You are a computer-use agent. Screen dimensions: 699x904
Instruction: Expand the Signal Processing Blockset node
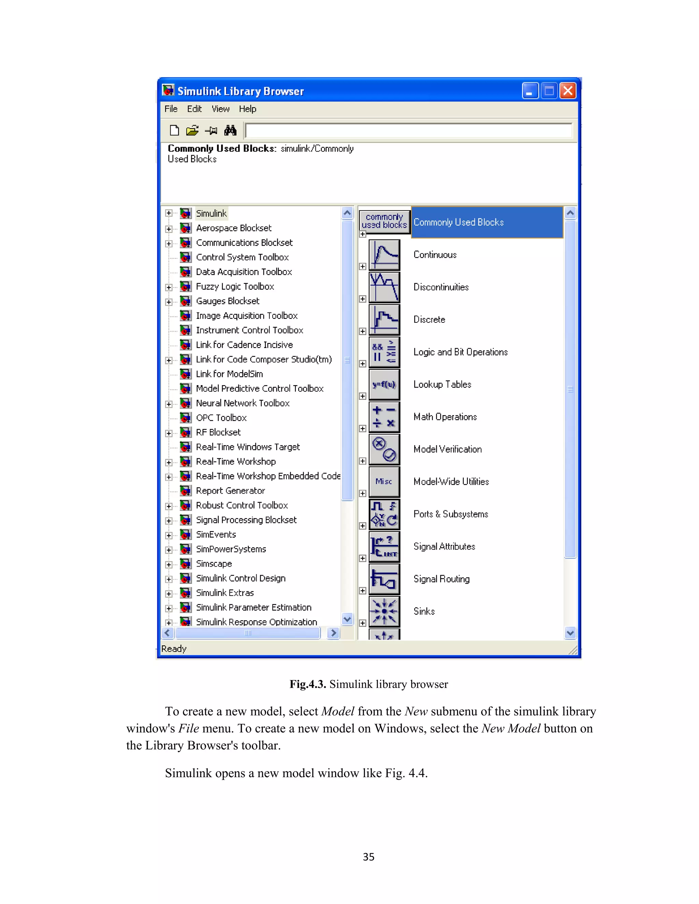pyautogui.click(x=169, y=521)
